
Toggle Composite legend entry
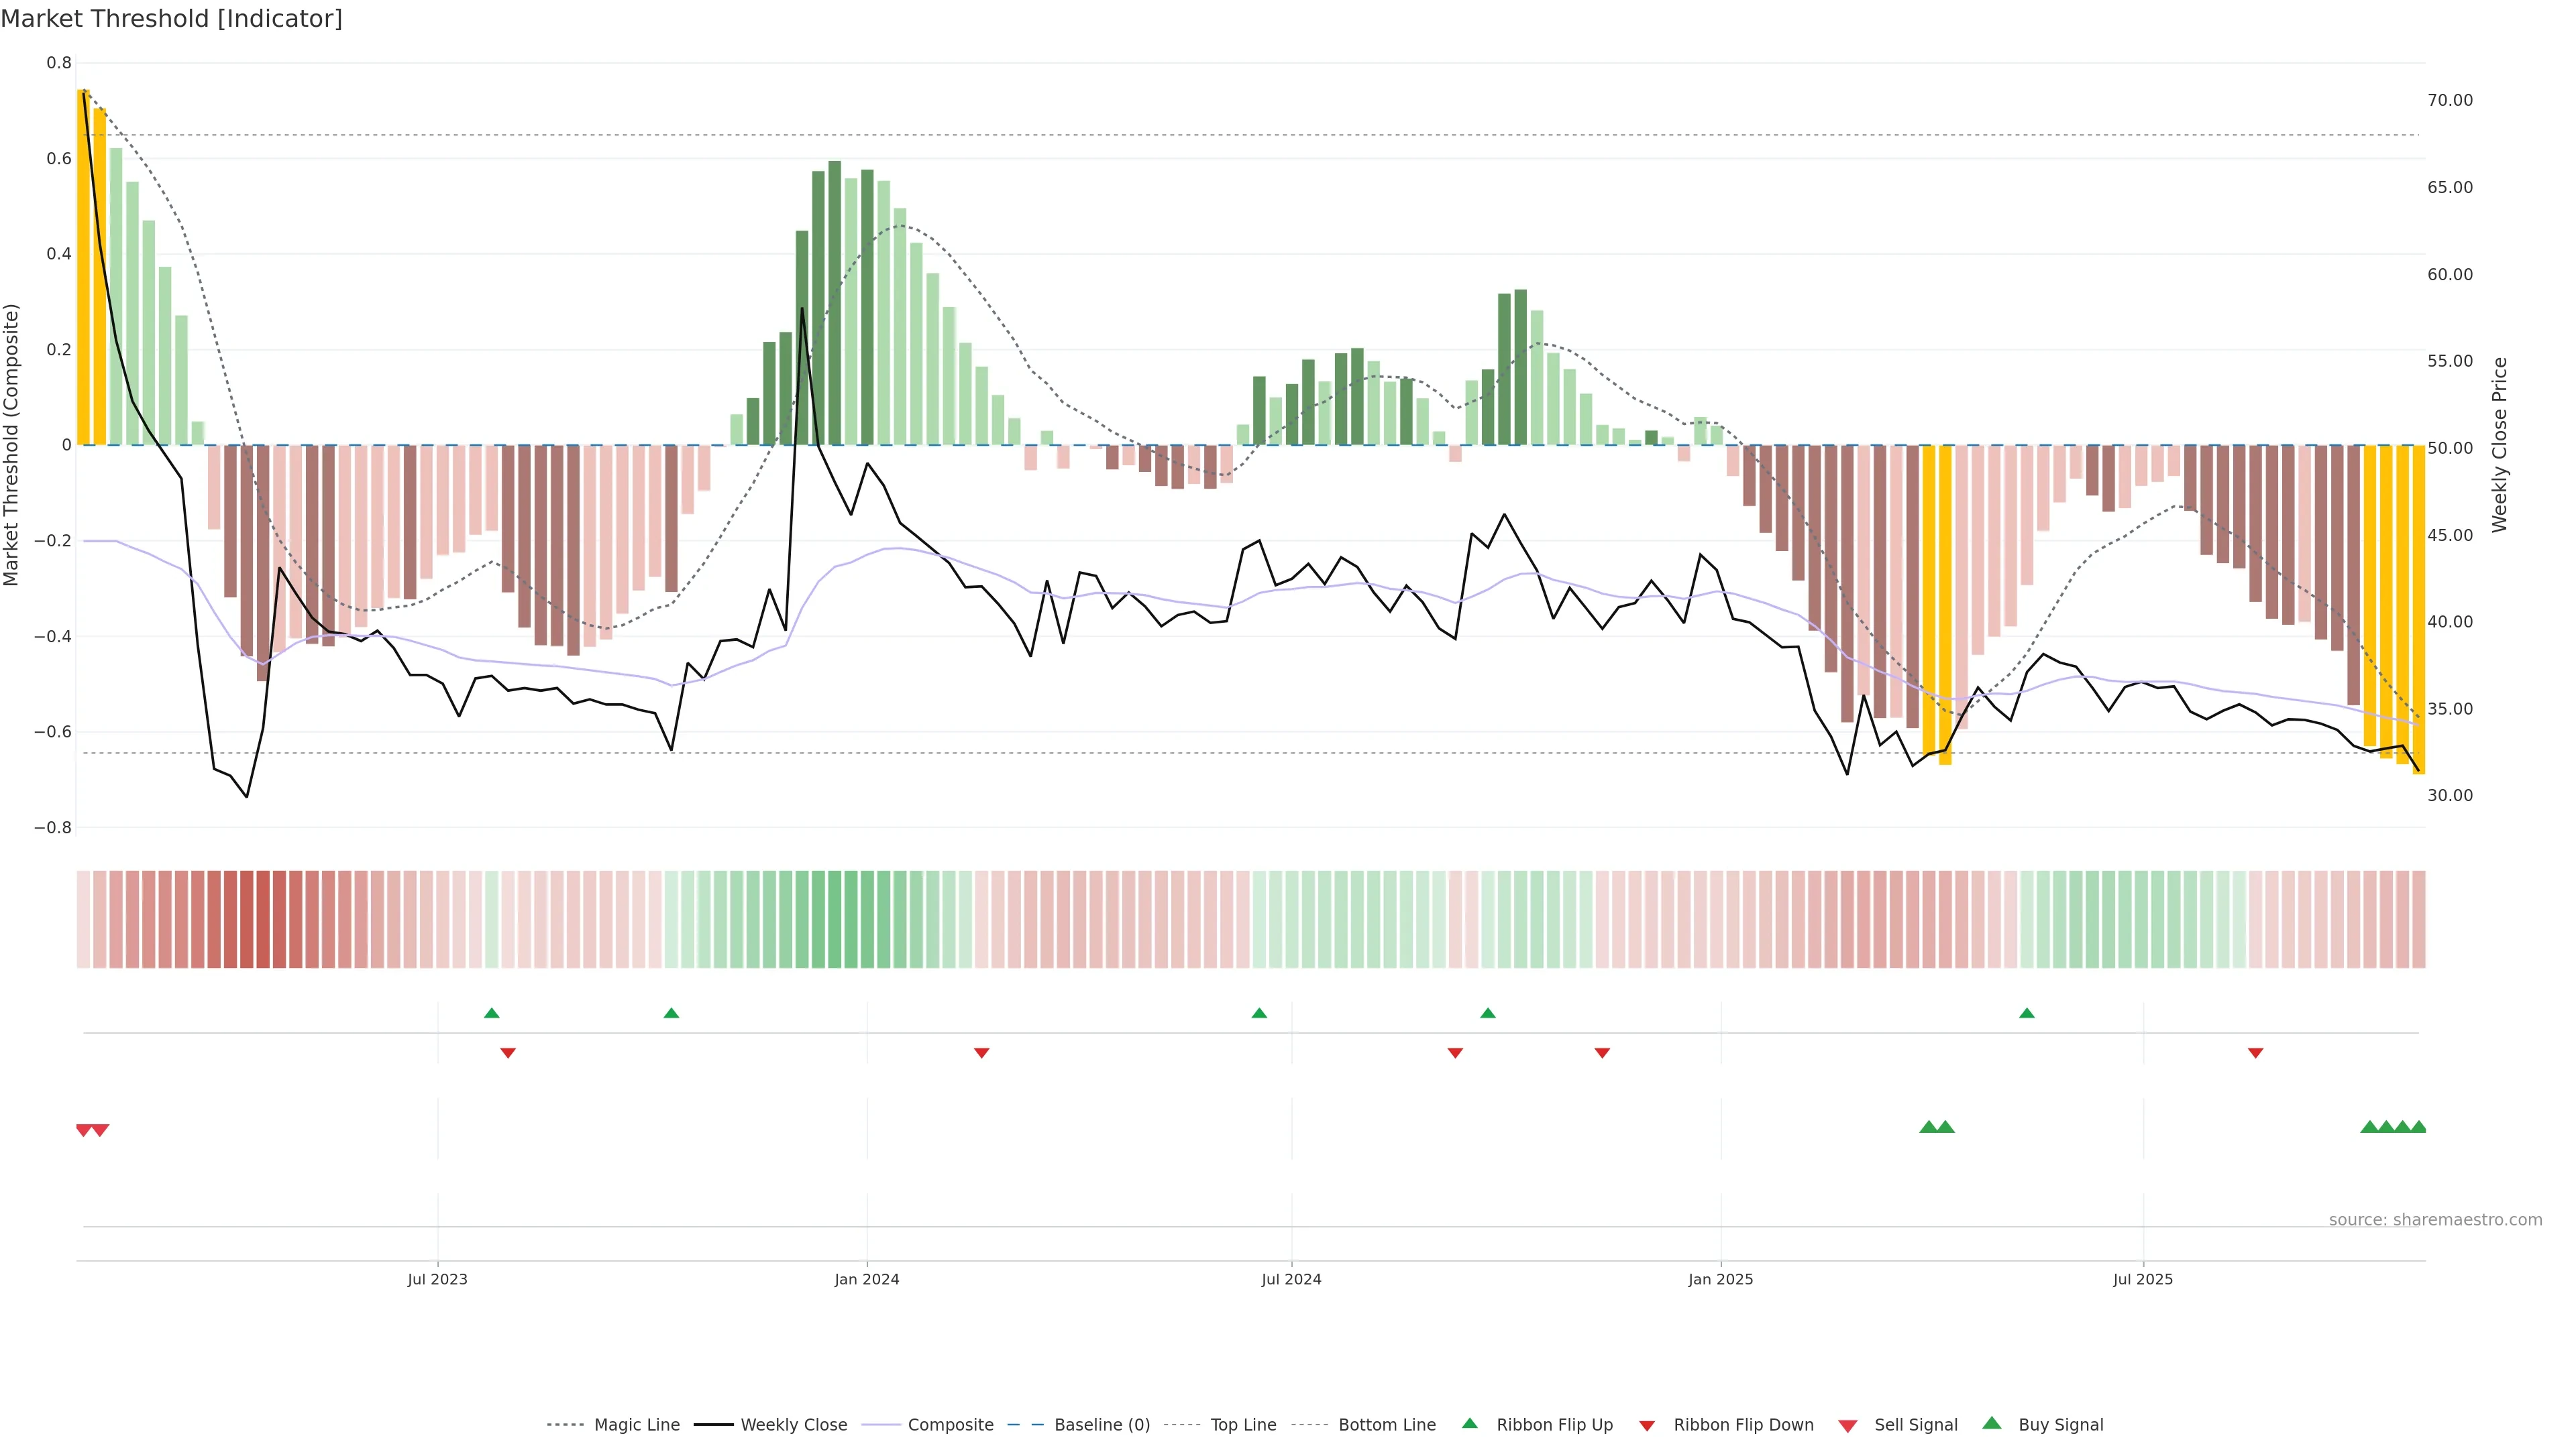(950, 1425)
